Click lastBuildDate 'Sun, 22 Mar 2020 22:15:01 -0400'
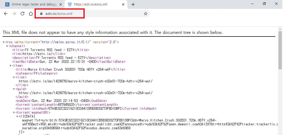 coord(68,62)
